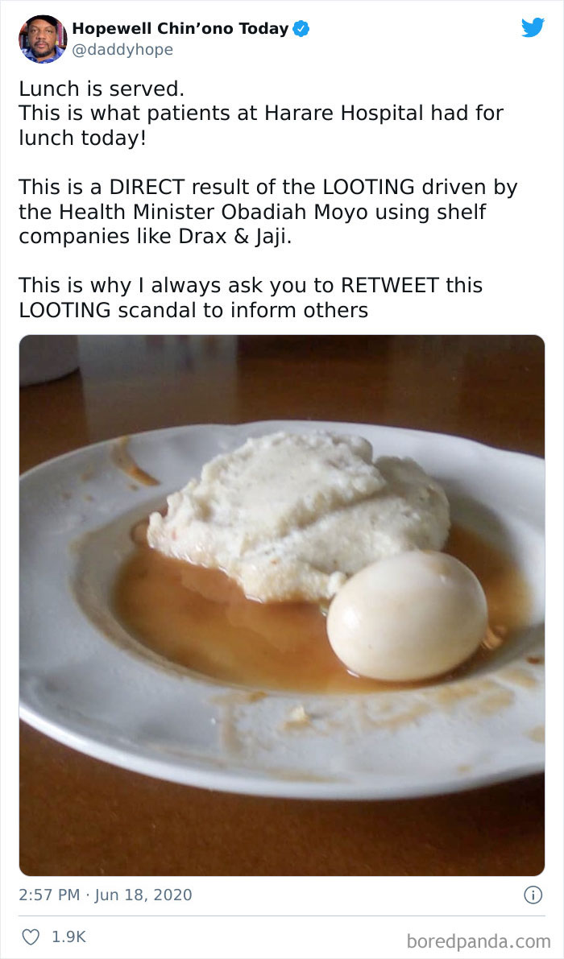This screenshot has height=959, width=564.
Task: Click the white porridge in the photo
Action: point(298,513)
